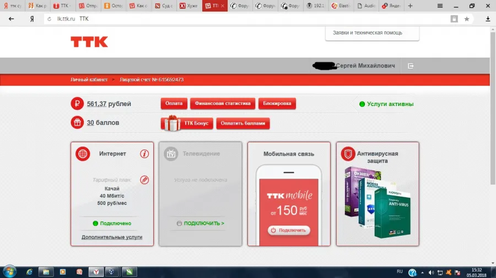Click Лицевой счет № 615692473 breadcrumb
Screen dimensions: 496x278
[x=152, y=80]
